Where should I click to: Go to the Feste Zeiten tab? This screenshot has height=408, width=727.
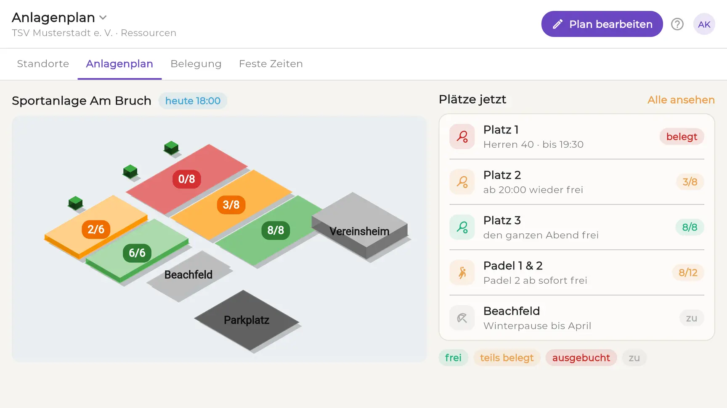tap(271, 64)
